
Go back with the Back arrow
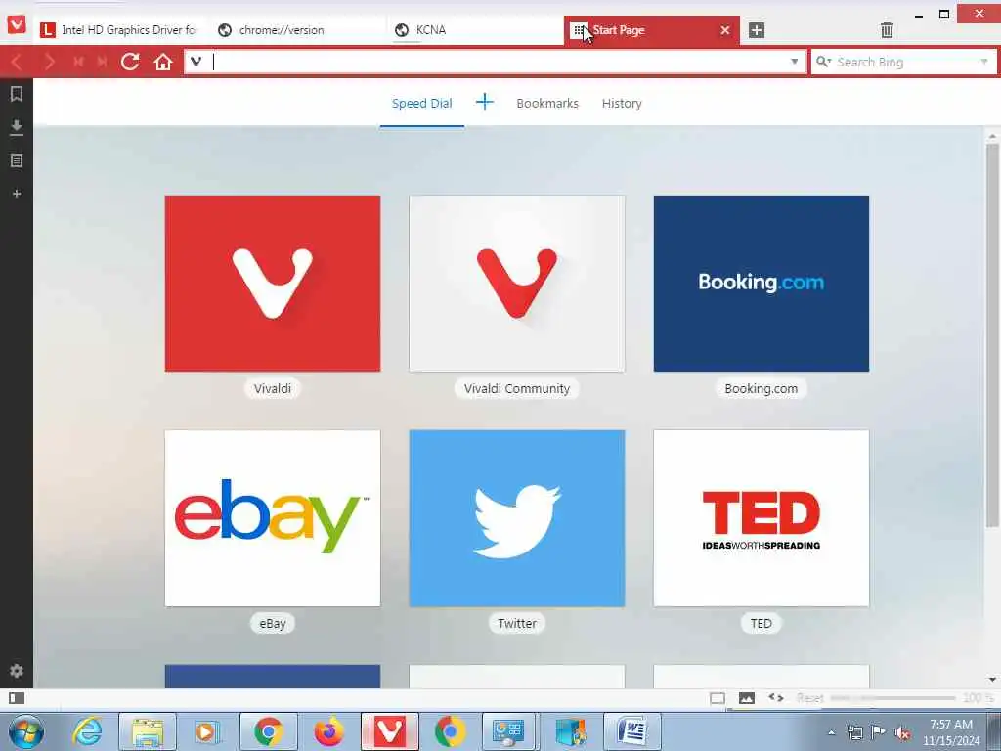tap(18, 62)
